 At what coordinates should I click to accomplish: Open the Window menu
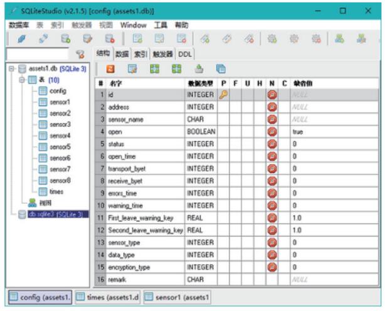tap(134, 25)
